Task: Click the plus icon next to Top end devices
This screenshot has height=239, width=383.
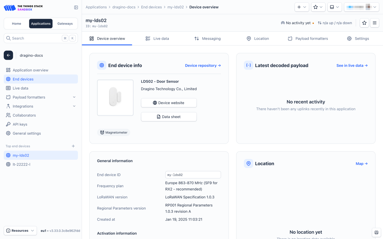Action: 73,146
